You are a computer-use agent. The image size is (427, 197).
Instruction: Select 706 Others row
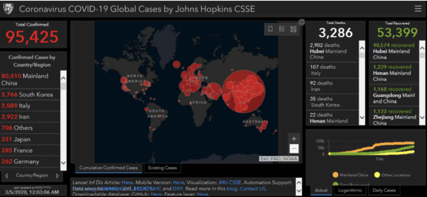point(30,128)
